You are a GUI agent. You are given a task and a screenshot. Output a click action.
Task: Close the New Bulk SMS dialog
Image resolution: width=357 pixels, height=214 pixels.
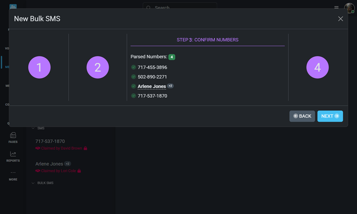(x=340, y=19)
